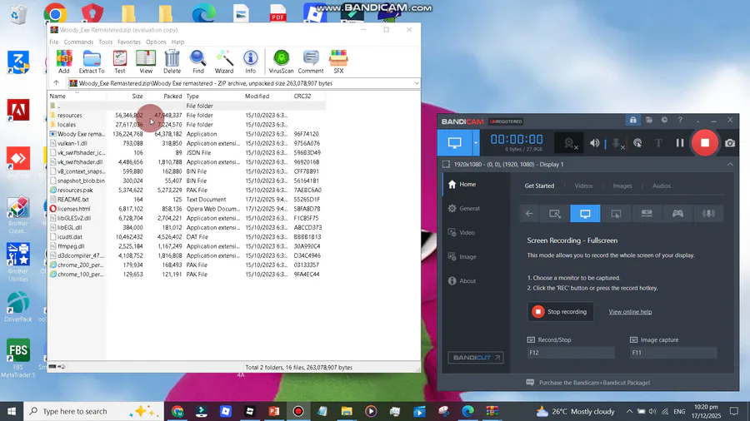Viewport: 750px width, 421px height.
Task: Select fullscreen recording mode icon in Bandicam
Action: [585, 213]
